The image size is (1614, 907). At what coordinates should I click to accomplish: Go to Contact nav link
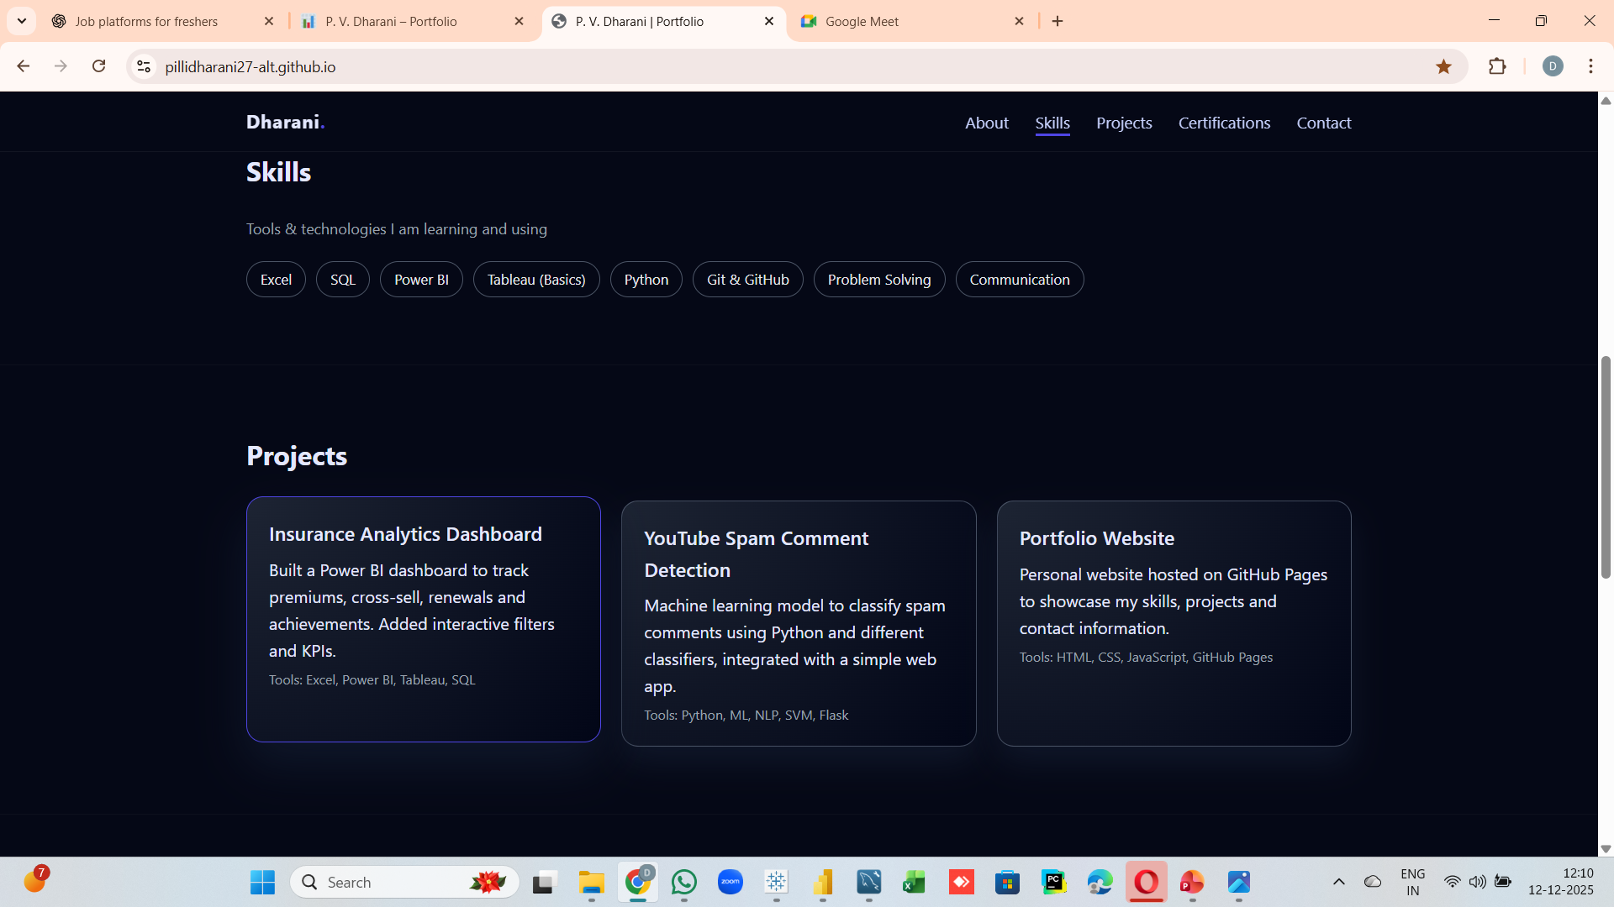[1323, 123]
